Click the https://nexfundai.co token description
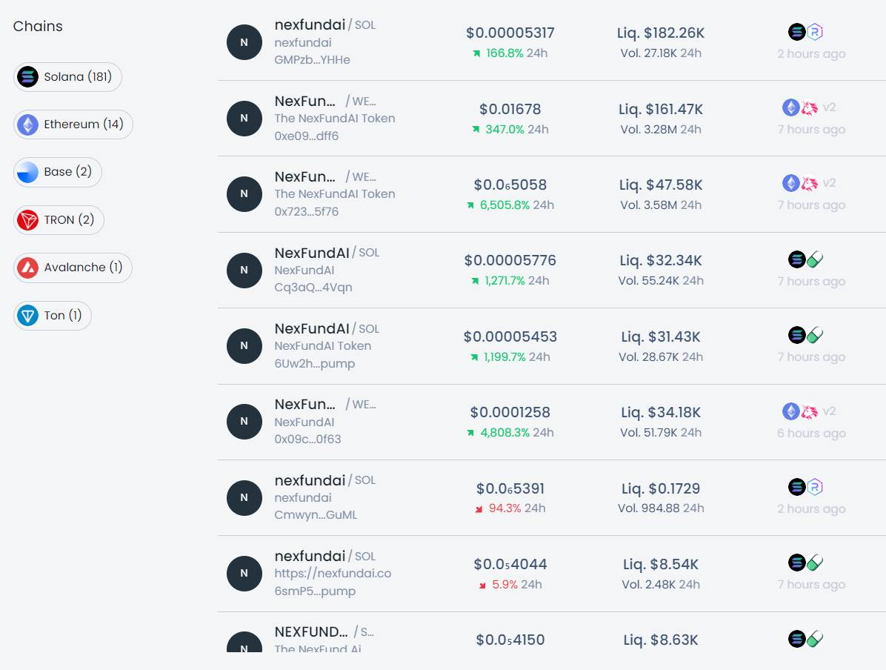The height and width of the screenshot is (670, 886). click(333, 574)
